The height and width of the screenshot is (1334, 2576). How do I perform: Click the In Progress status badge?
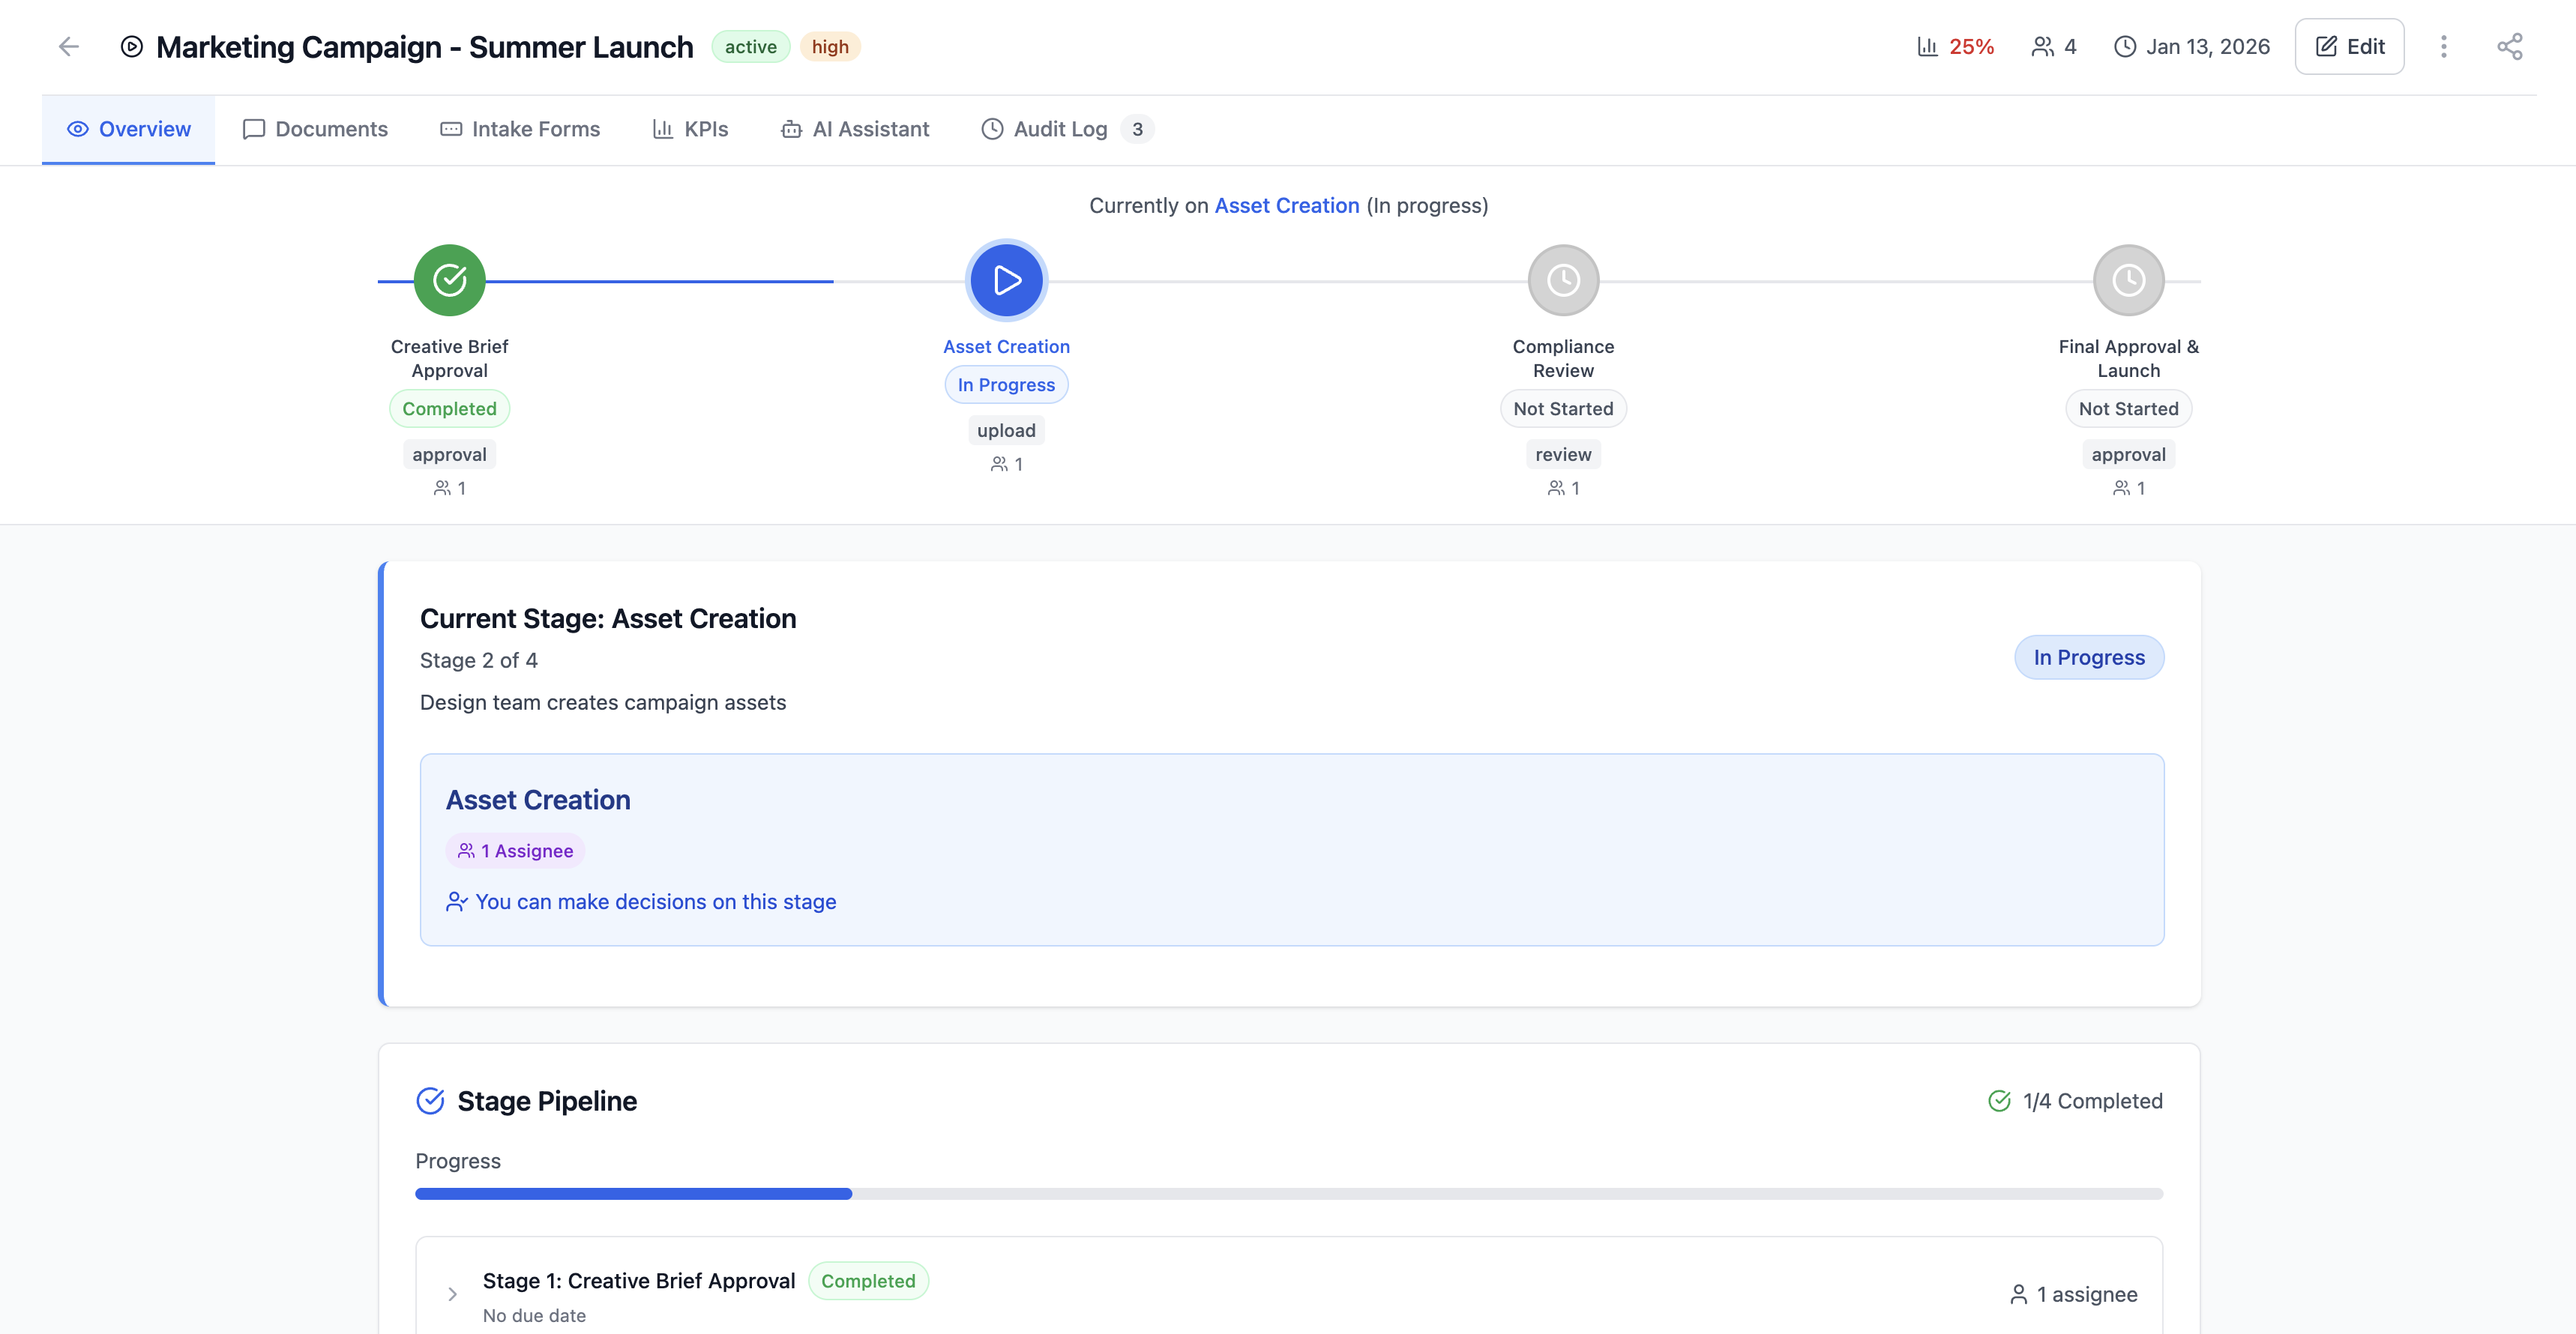tap(2089, 657)
